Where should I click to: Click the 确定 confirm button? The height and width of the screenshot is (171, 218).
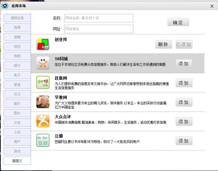point(178,22)
